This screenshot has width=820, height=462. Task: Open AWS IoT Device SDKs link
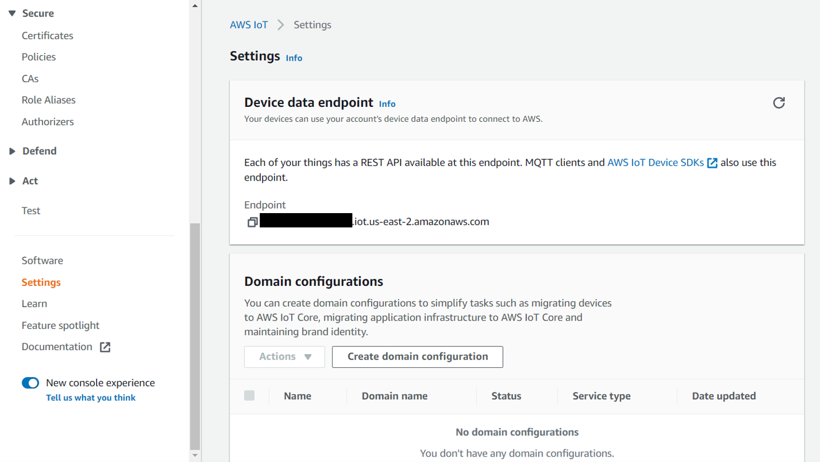click(656, 162)
